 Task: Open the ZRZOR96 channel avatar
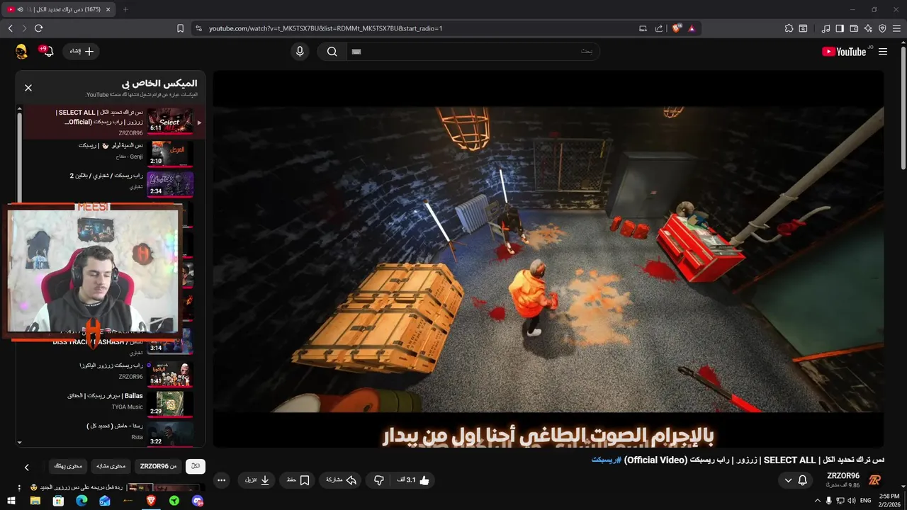click(874, 480)
